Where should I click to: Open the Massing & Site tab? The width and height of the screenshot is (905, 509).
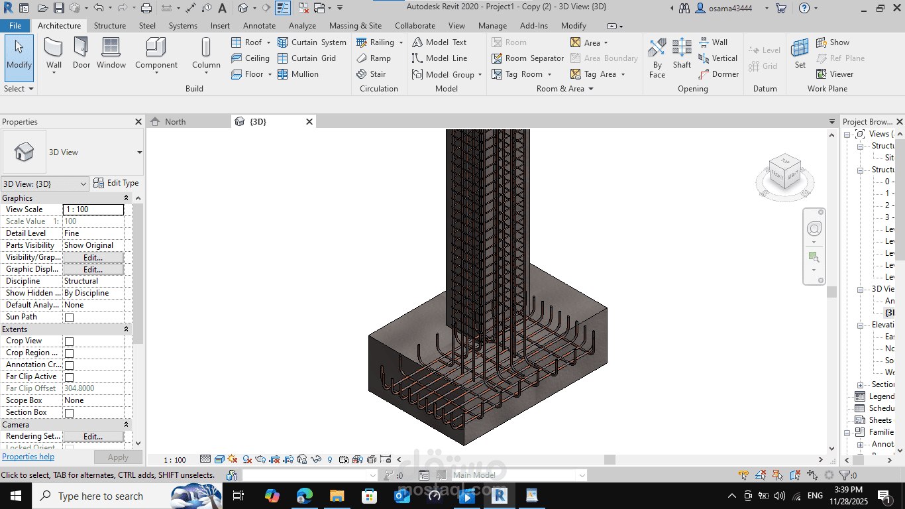coord(355,26)
